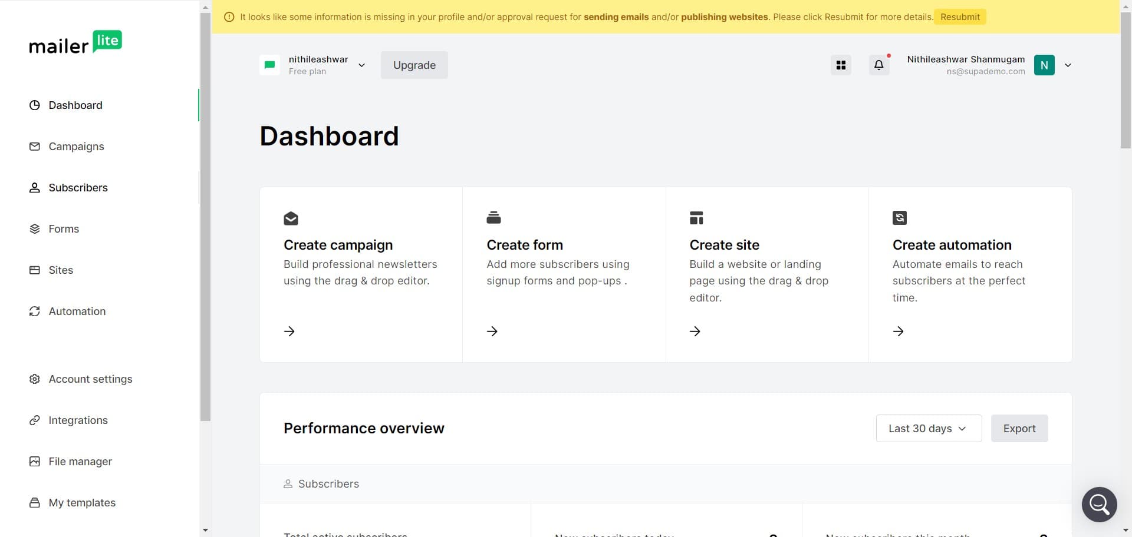Expand the nithileashwar workspace switcher

[361, 65]
